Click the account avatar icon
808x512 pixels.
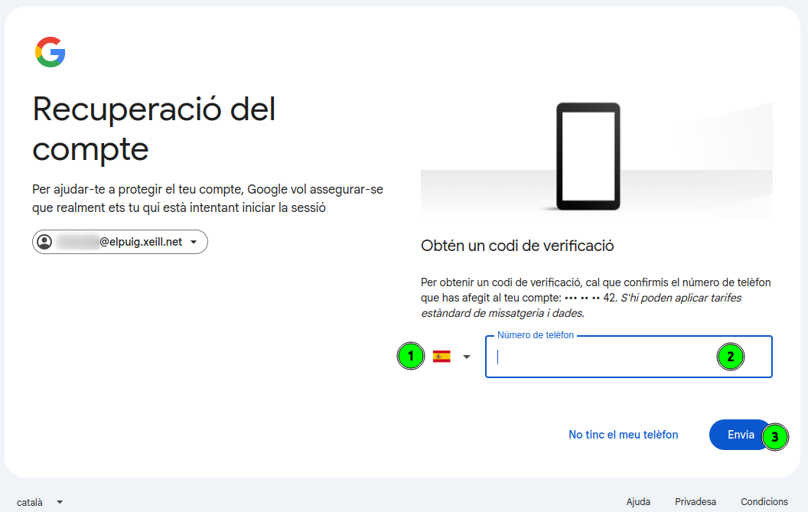click(45, 242)
